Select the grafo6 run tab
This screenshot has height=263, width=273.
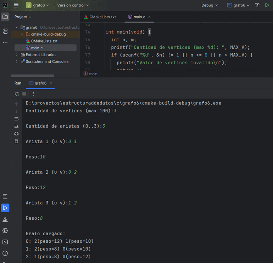point(40,83)
